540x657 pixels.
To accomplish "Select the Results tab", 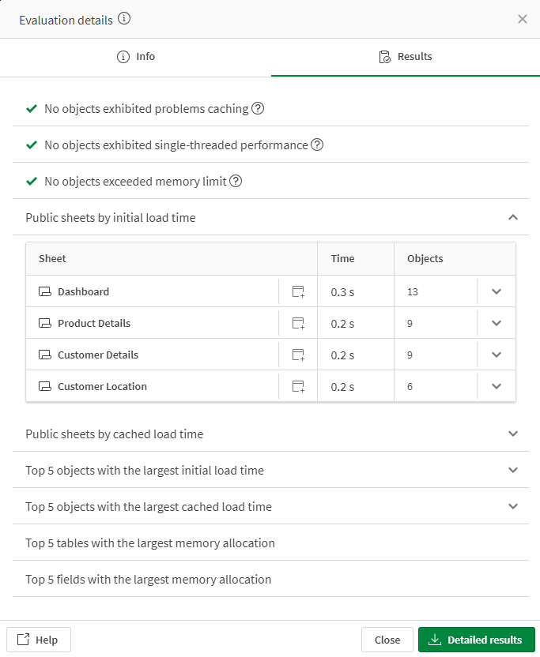I will point(406,57).
